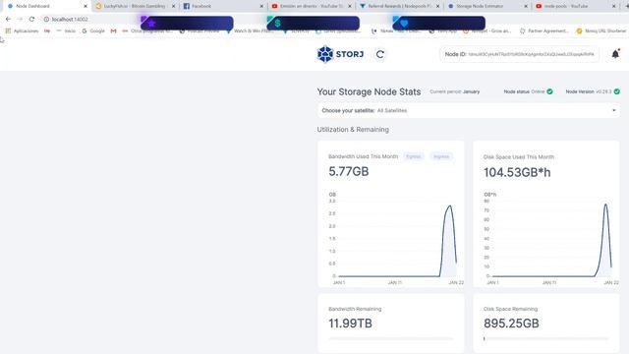
Task: Click the green Node Version checkmark
Action: point(616,91)
